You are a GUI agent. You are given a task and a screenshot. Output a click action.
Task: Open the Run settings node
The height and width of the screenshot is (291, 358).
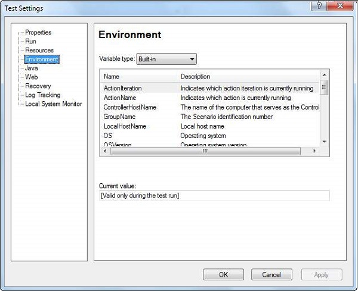[x=30, y=41]
